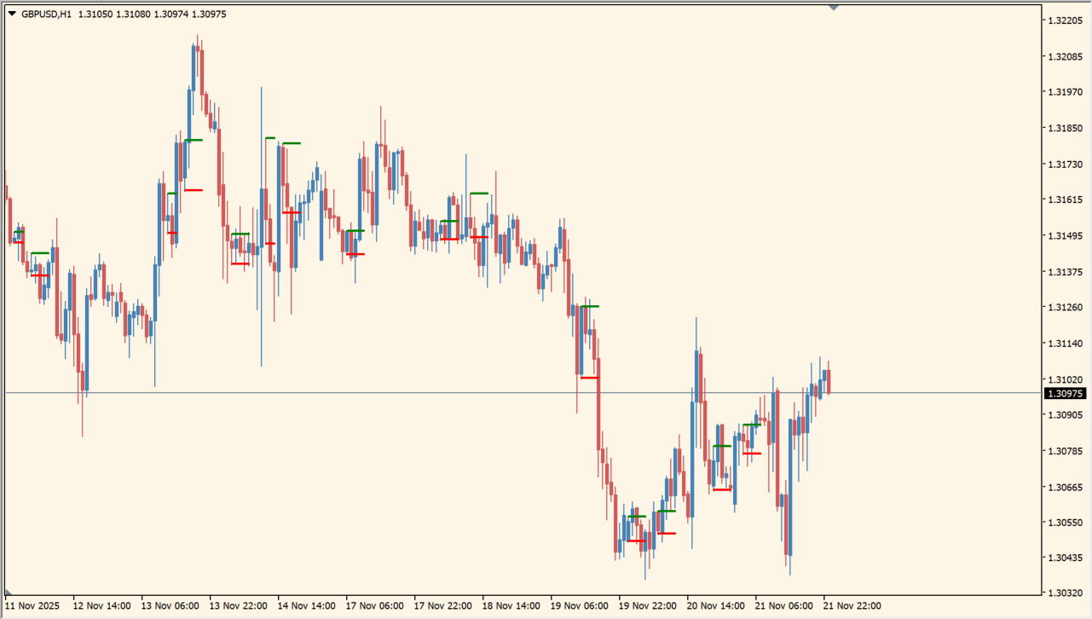Click the red marker line near 1.31020
This screenshot has width=1092, height=619.
(x=589, y=377)
